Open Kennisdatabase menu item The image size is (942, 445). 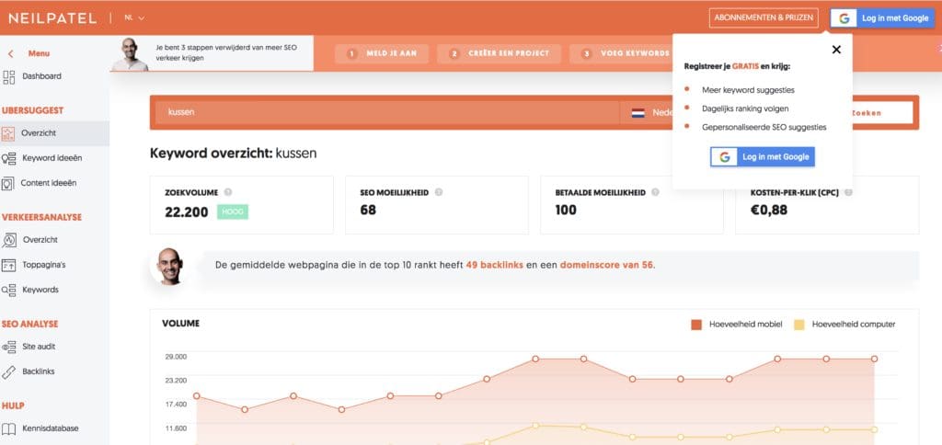click(51, 428)
